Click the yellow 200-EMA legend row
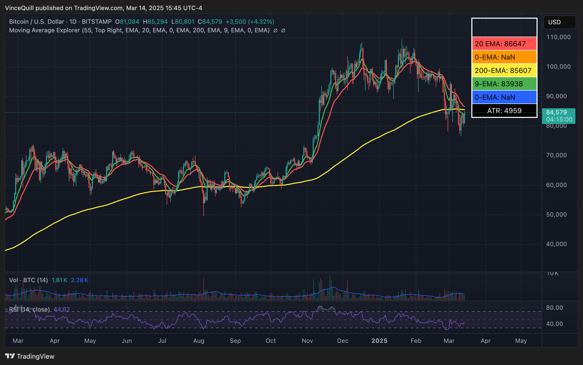 tap(504, 71)
